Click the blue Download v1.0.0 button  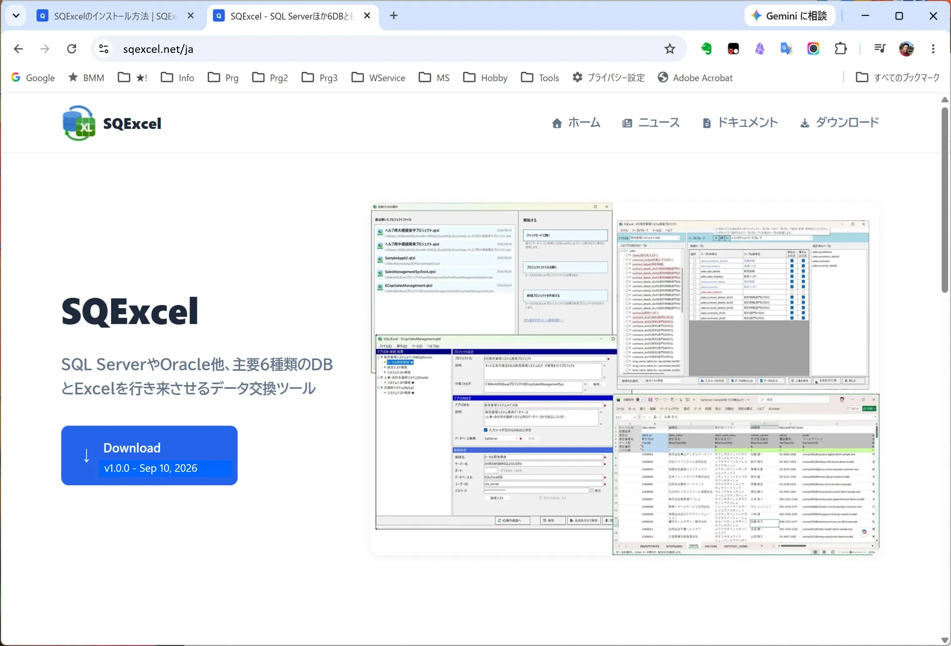(149, 455)
